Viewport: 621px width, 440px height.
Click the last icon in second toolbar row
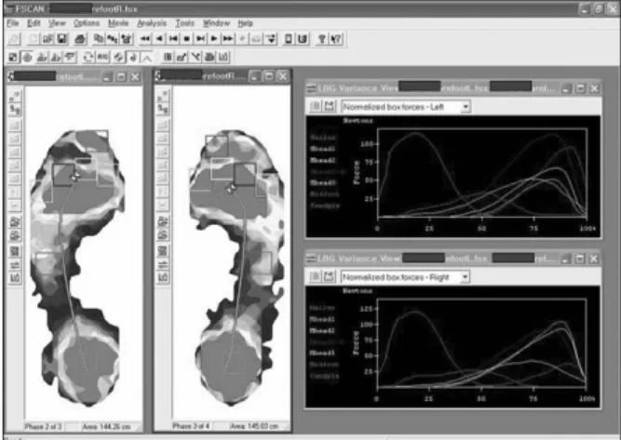pos(223,58)
